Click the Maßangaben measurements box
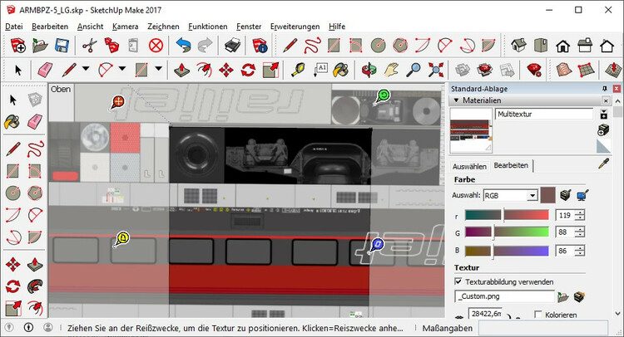624x337 pixels. pos(543,328)
